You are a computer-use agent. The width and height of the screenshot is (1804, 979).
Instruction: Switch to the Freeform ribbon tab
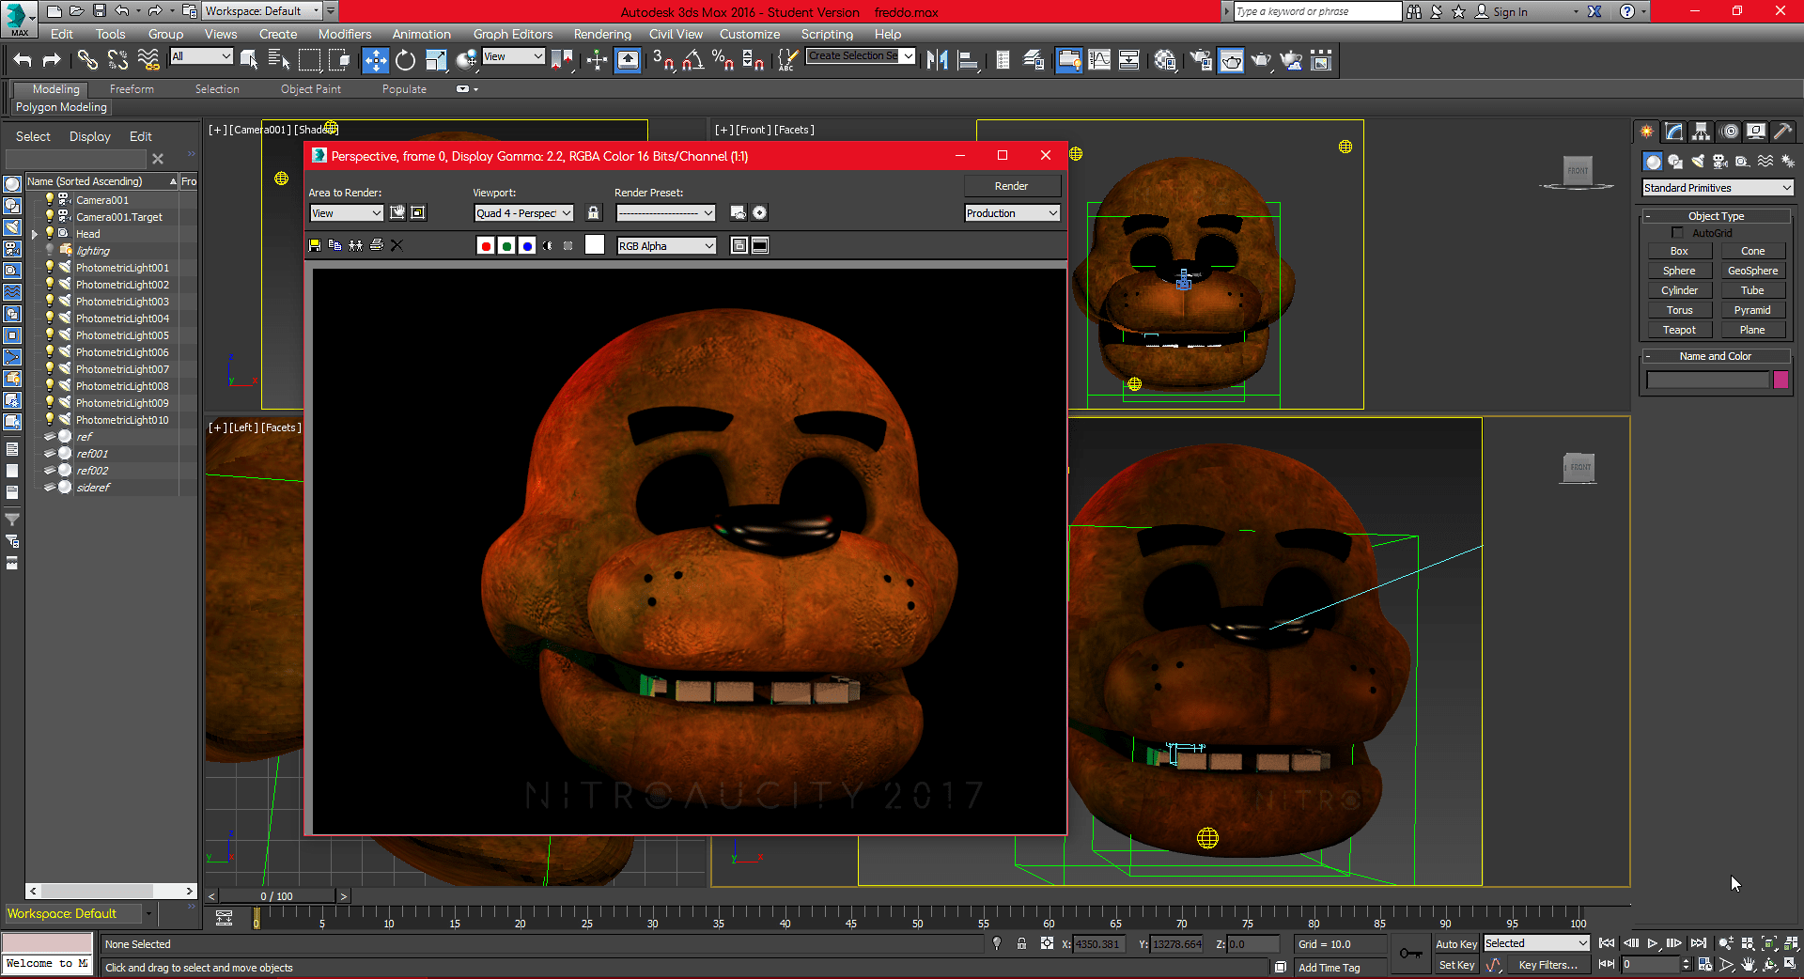pyautogui.click(x=132, y=89)
